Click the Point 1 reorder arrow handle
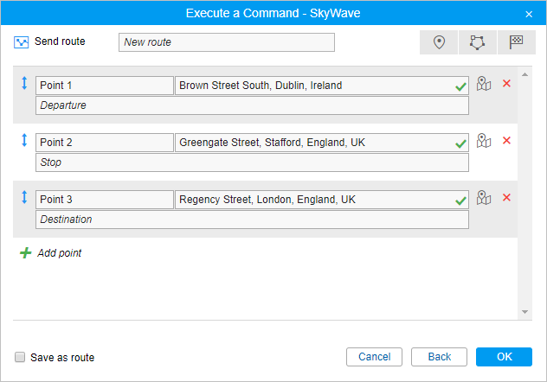 point(24,84)
